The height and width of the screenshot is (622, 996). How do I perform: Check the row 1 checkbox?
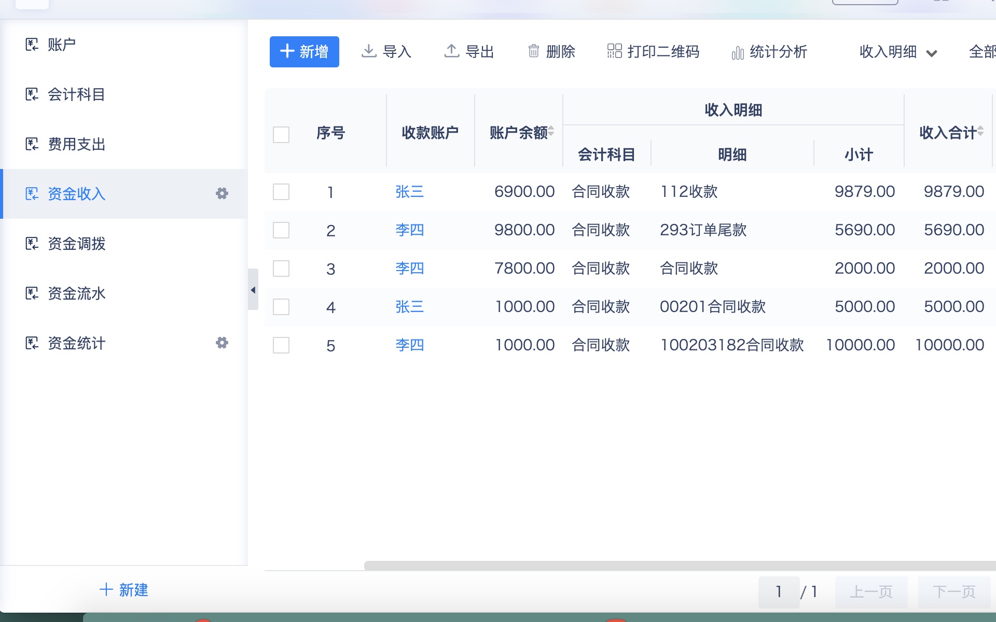point(281,192)
